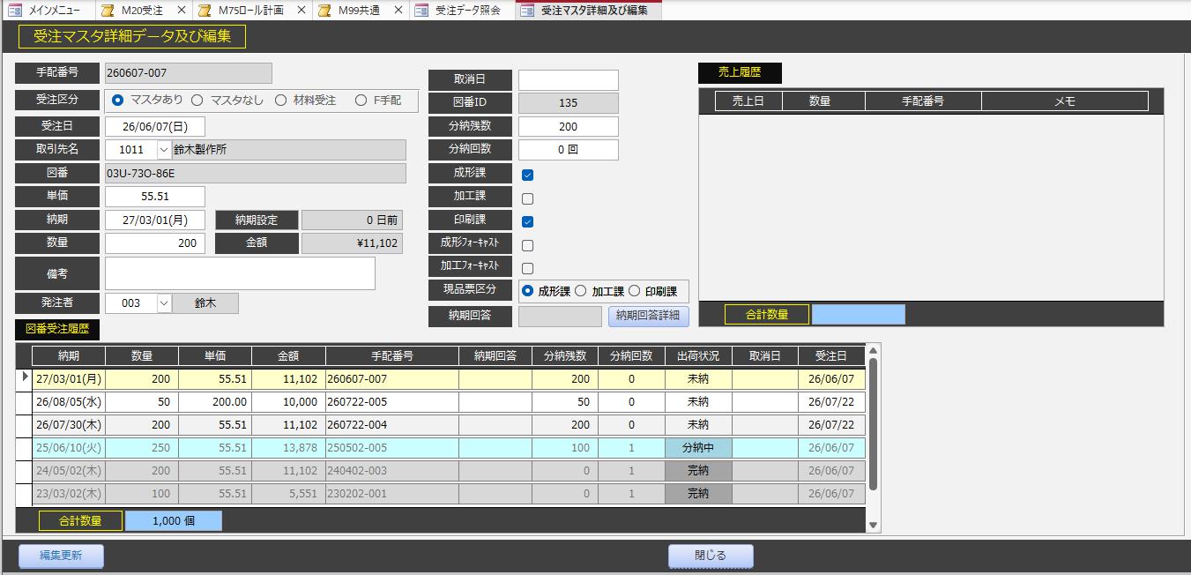
Task: Click the 図番ID field showing 135
Action: [569, 103]
